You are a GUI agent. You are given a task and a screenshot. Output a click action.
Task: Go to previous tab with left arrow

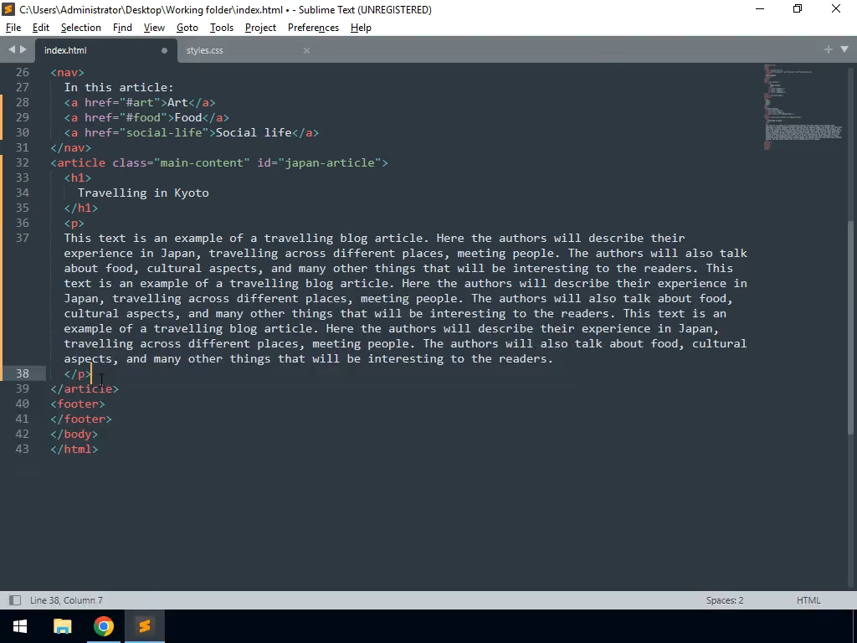tap(12, 49)
